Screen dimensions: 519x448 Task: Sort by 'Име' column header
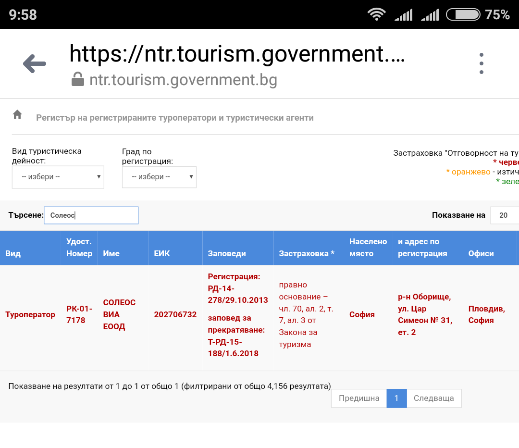(x=111, y=253)
